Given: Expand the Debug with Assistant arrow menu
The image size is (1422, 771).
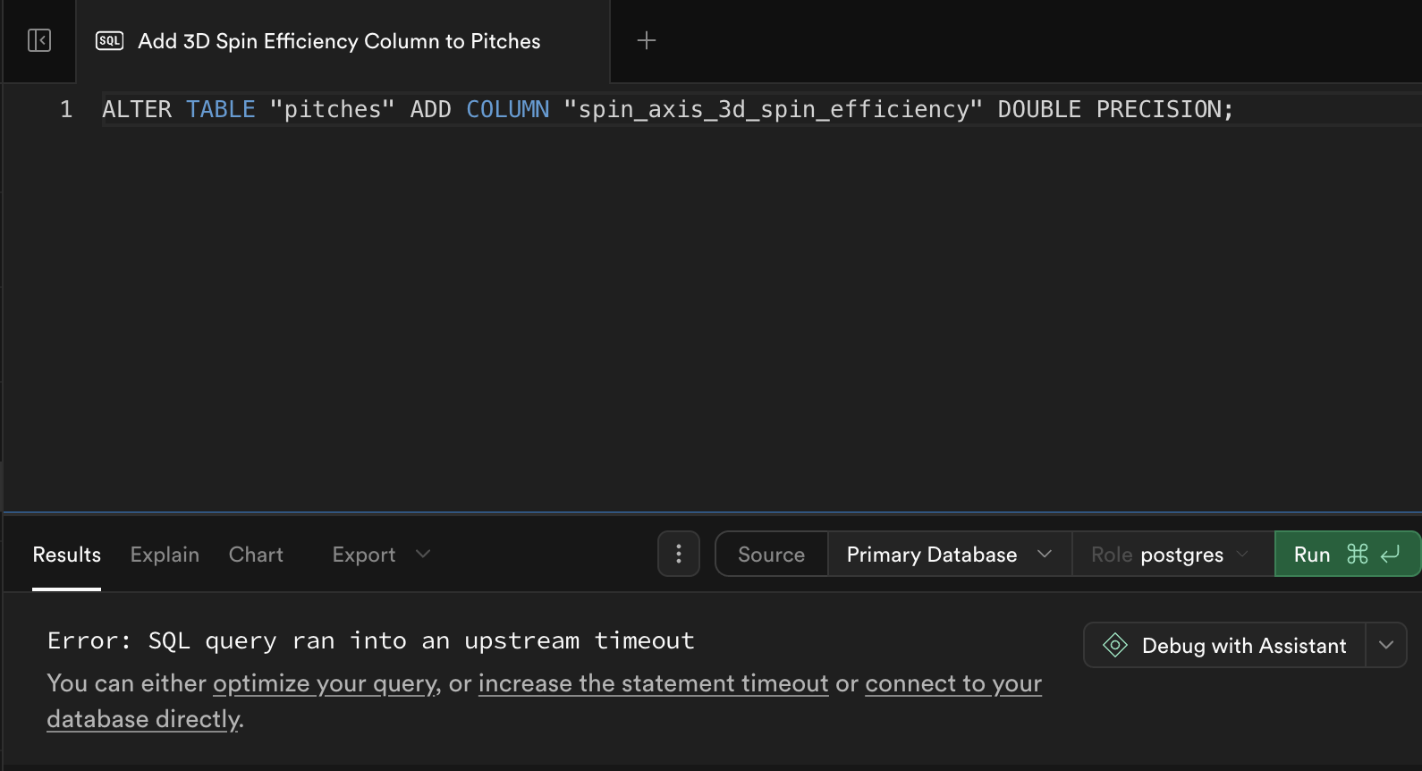Looking at the screenshot, I should [1385, 645].
